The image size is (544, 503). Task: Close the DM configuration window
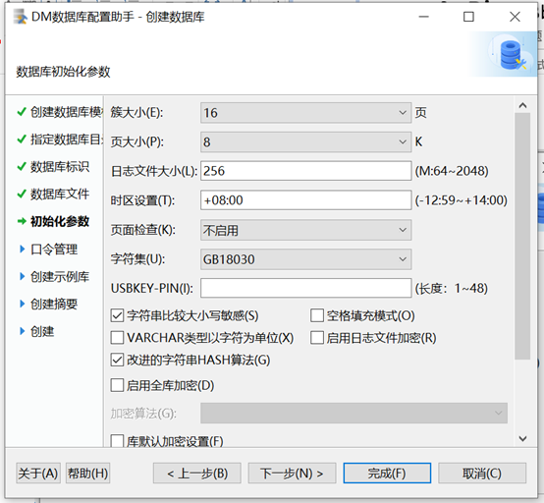tap(515, 17)
